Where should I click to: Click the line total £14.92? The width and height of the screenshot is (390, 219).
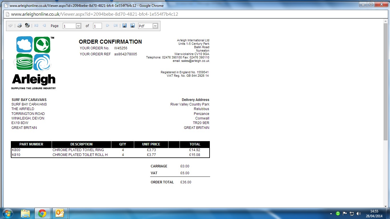(x=195, y=150)
